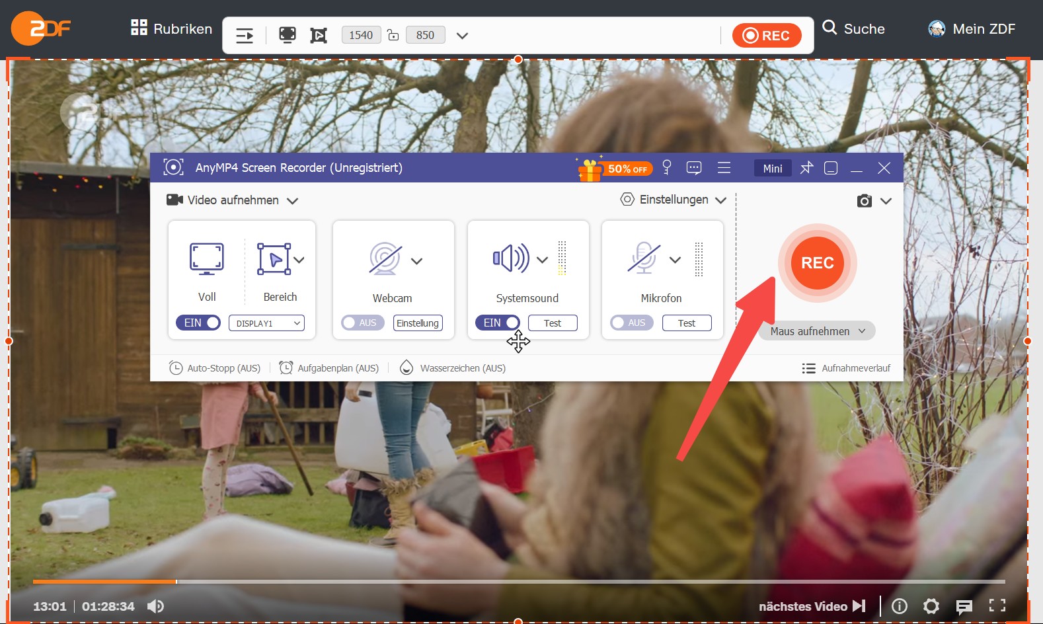1043x624 pixels.
Task: Expand Bereich region options chevron
Action: (299, 260)
